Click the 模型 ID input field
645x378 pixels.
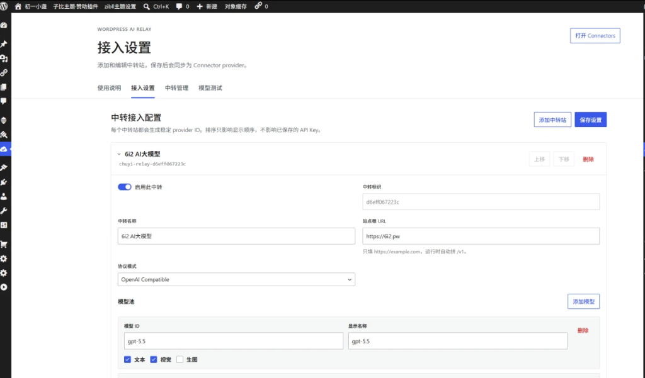click(x=233, y=341)
